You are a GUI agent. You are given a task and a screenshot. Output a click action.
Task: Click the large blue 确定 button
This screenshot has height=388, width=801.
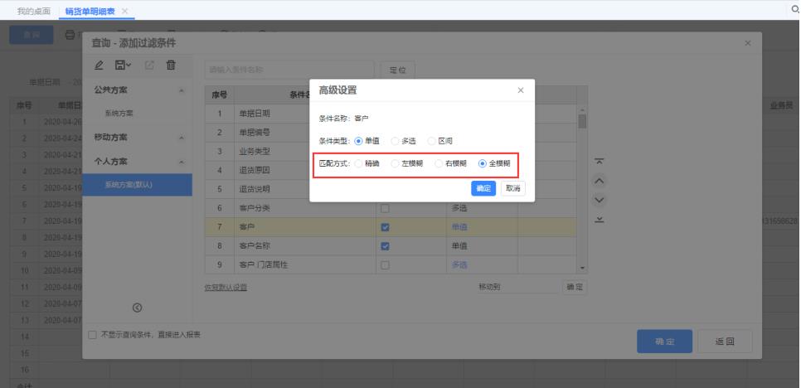(x=665, y=342)
